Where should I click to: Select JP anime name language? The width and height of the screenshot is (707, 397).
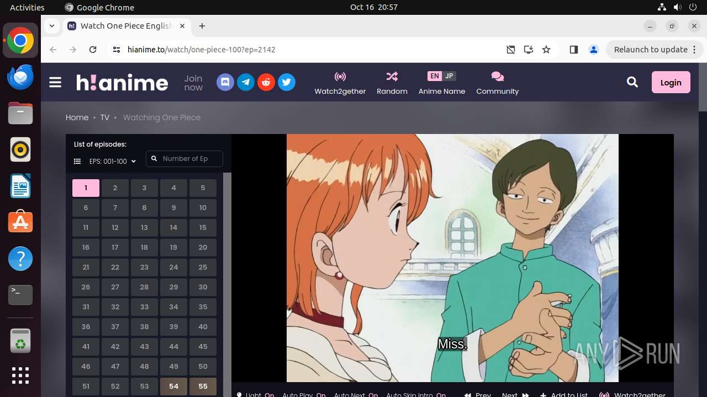coord(449,76)
